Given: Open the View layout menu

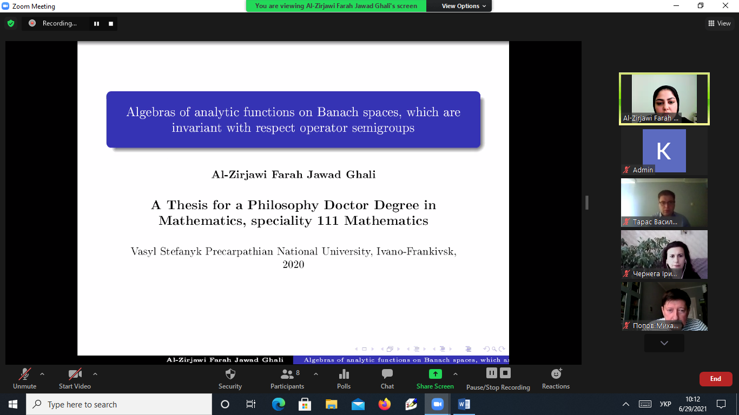Looking at the screenshot, I should [x=720, y=23].
